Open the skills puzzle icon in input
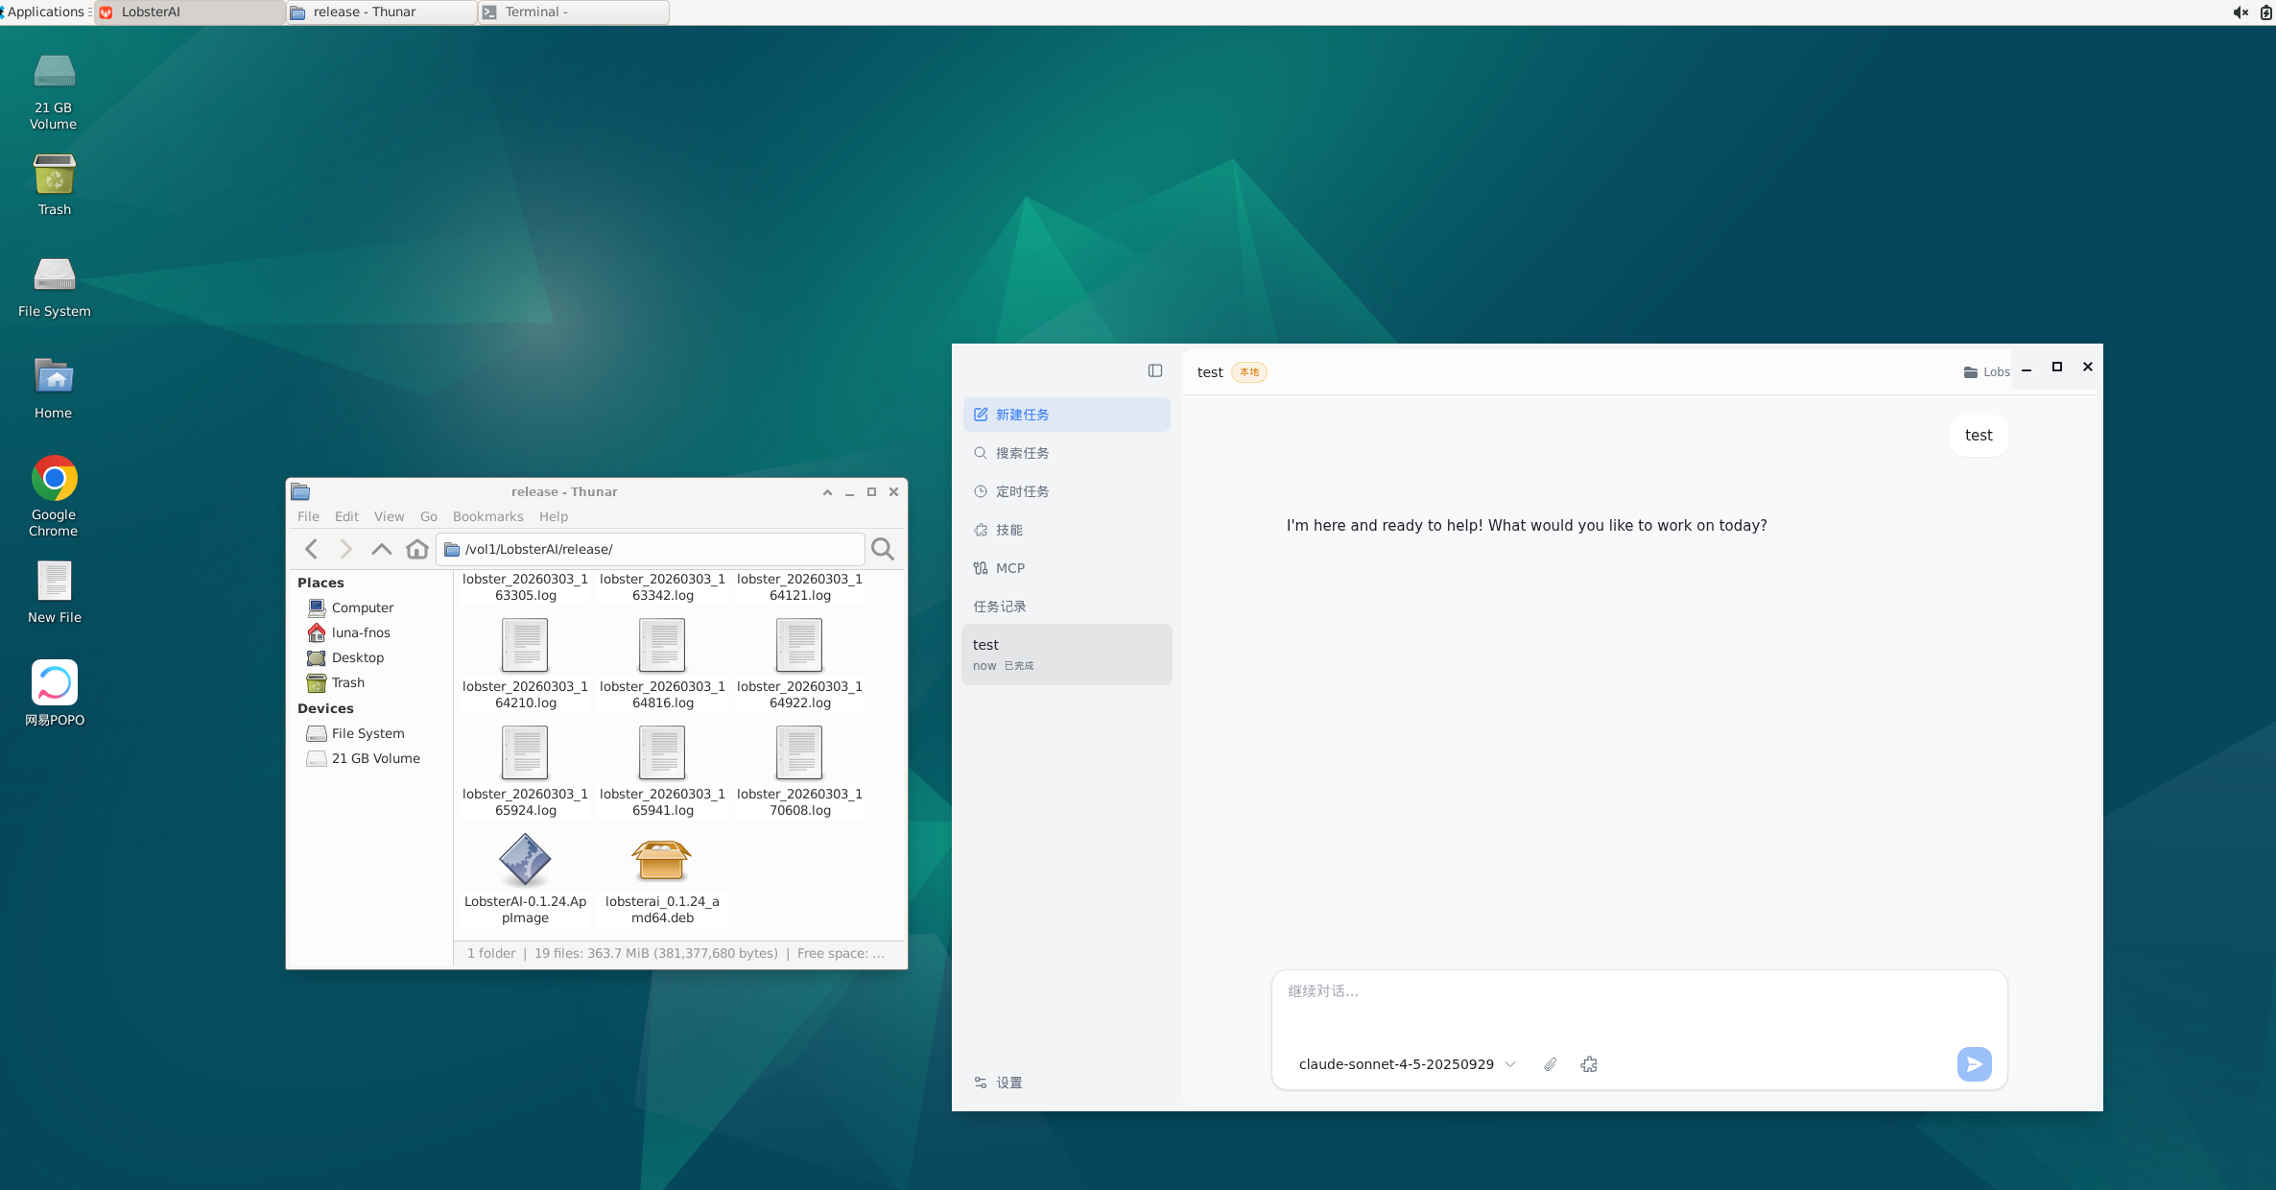 (1589, 1064)
